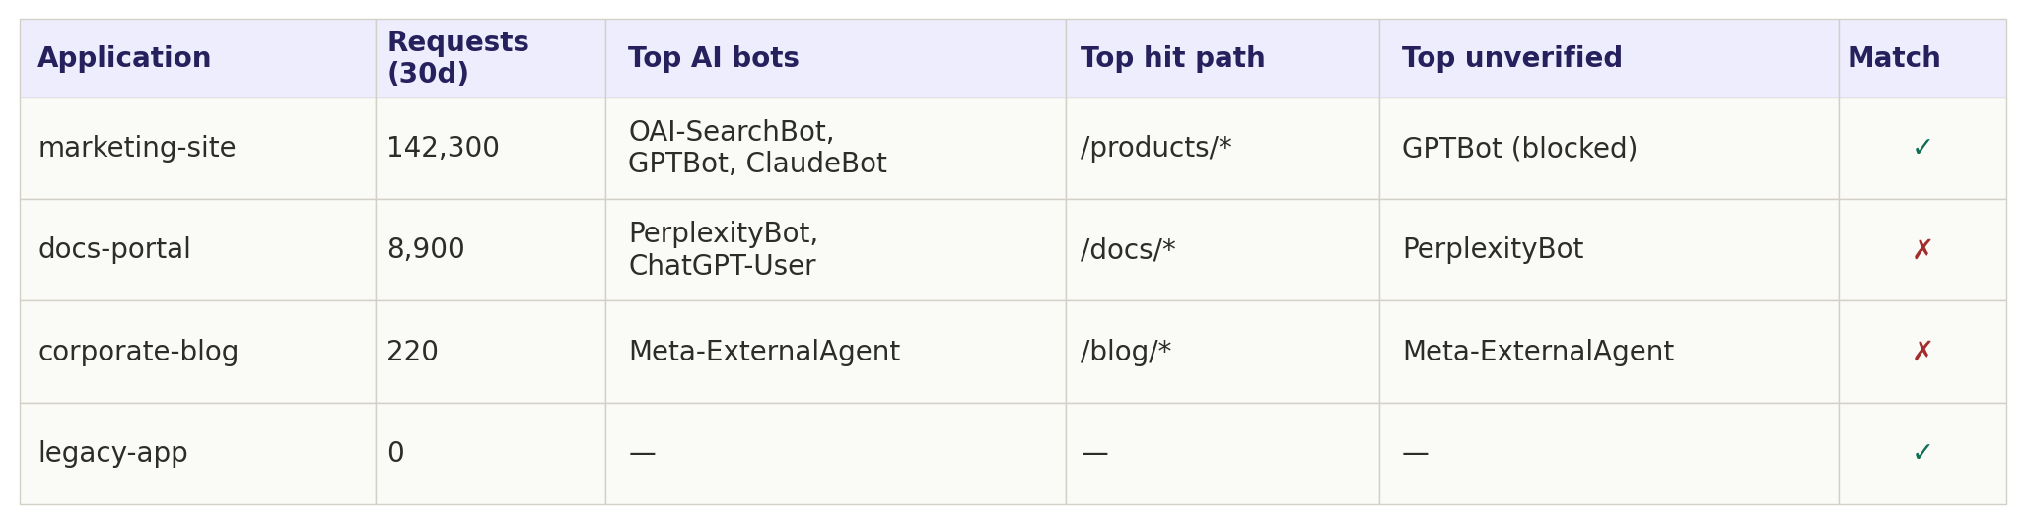Open the docs-portal application entry
The height and width of the screenshot is (524, 2026).
tap(114, 250)
